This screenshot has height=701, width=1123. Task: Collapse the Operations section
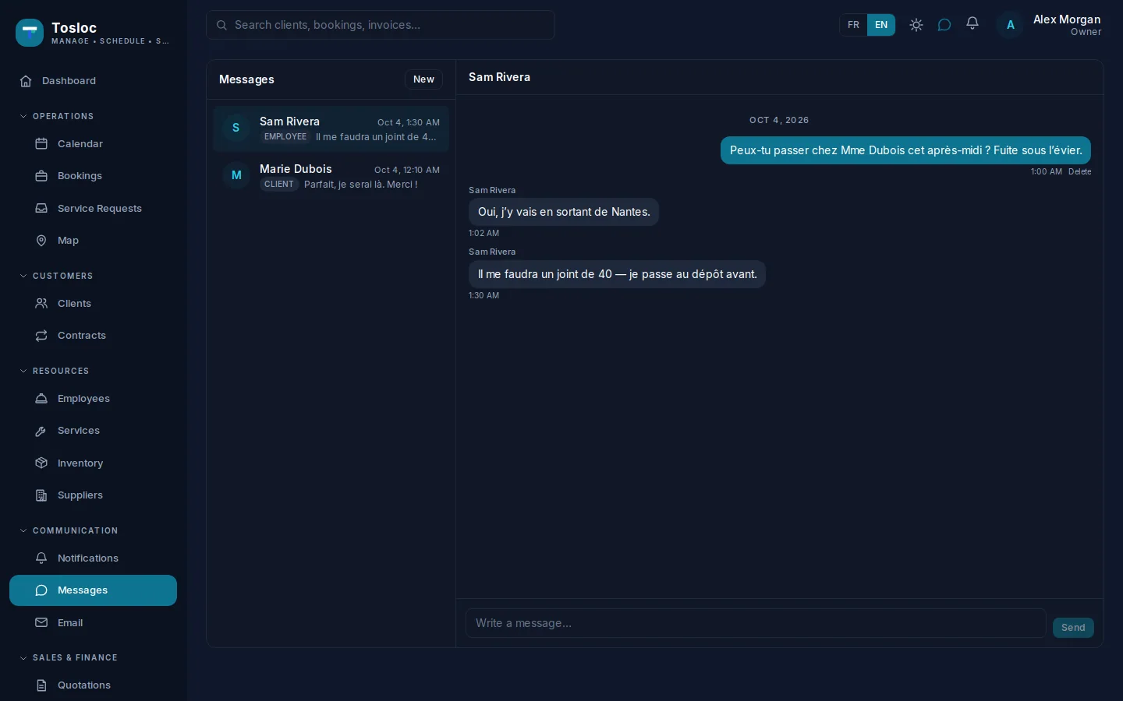click(x=56, y=116)
